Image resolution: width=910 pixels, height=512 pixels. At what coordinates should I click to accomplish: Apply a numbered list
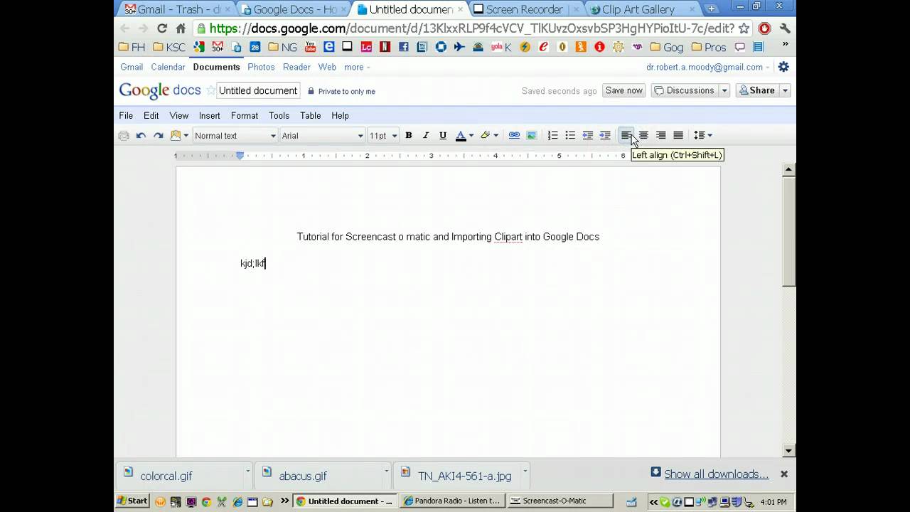tap(552, 136)
